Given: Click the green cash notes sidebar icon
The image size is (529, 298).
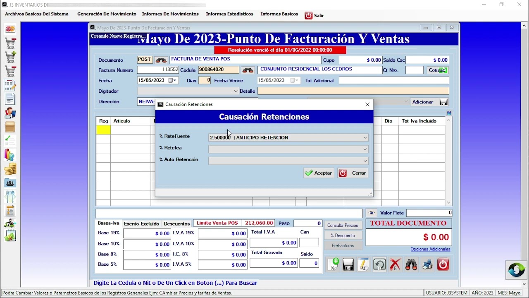Looking at the screenshot, I should 10,236.
